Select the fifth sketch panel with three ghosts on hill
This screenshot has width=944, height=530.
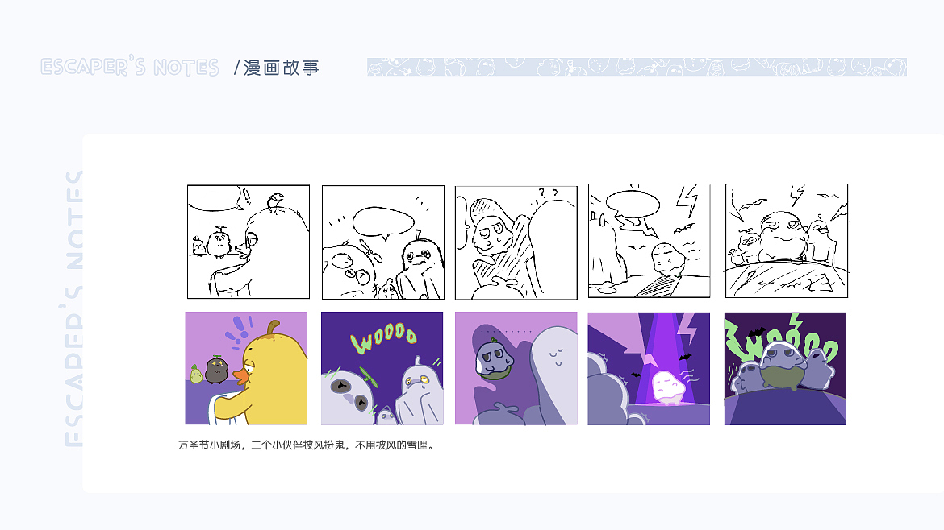(787, 240)
